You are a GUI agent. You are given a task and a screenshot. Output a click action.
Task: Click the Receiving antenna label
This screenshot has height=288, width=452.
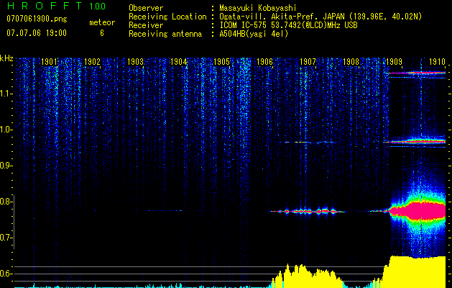tap(165, 34)
